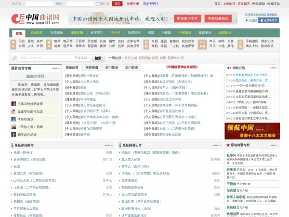Click the 其他 category badge near 手稿谱区
289x217 pixels.
pos(240,44)
